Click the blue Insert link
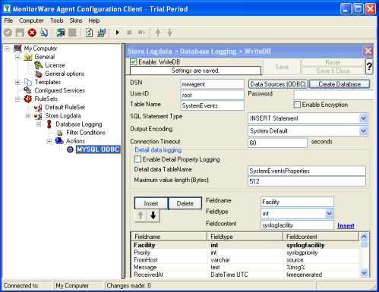The width and height of the screenshot is (379, 292). pos(346,225)
